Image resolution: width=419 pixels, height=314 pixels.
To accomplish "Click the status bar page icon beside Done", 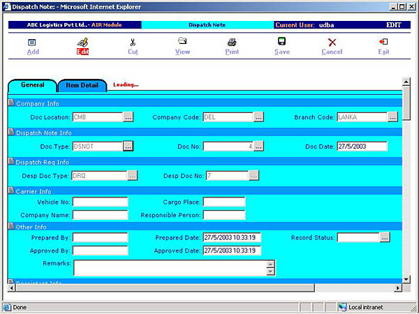I will pyautogui.click(x=7, y=307).
